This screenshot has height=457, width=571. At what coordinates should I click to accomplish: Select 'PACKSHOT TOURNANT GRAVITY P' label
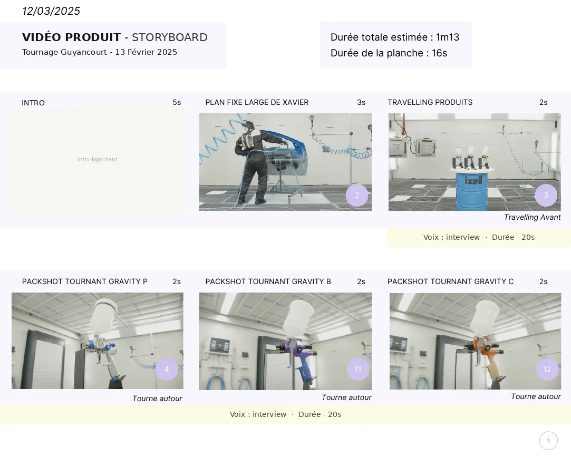point(84,281)
